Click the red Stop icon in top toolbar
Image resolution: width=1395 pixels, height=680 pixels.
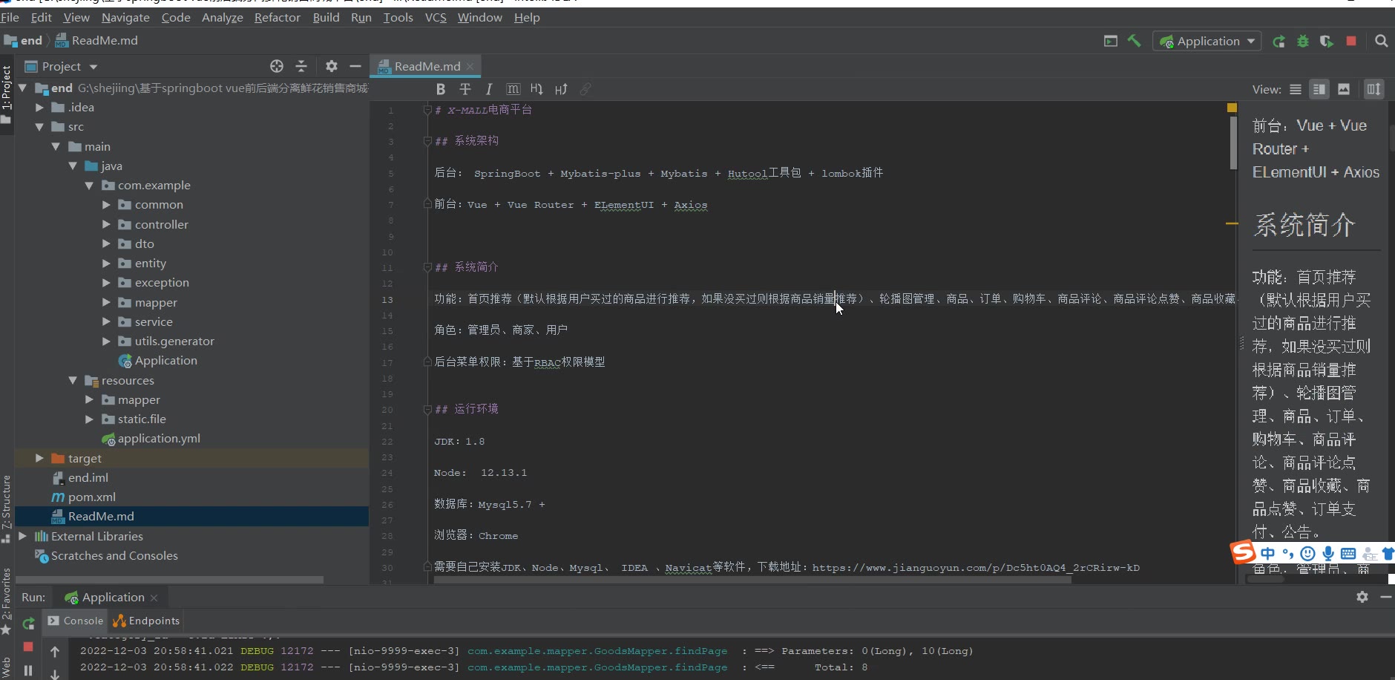1351,41
